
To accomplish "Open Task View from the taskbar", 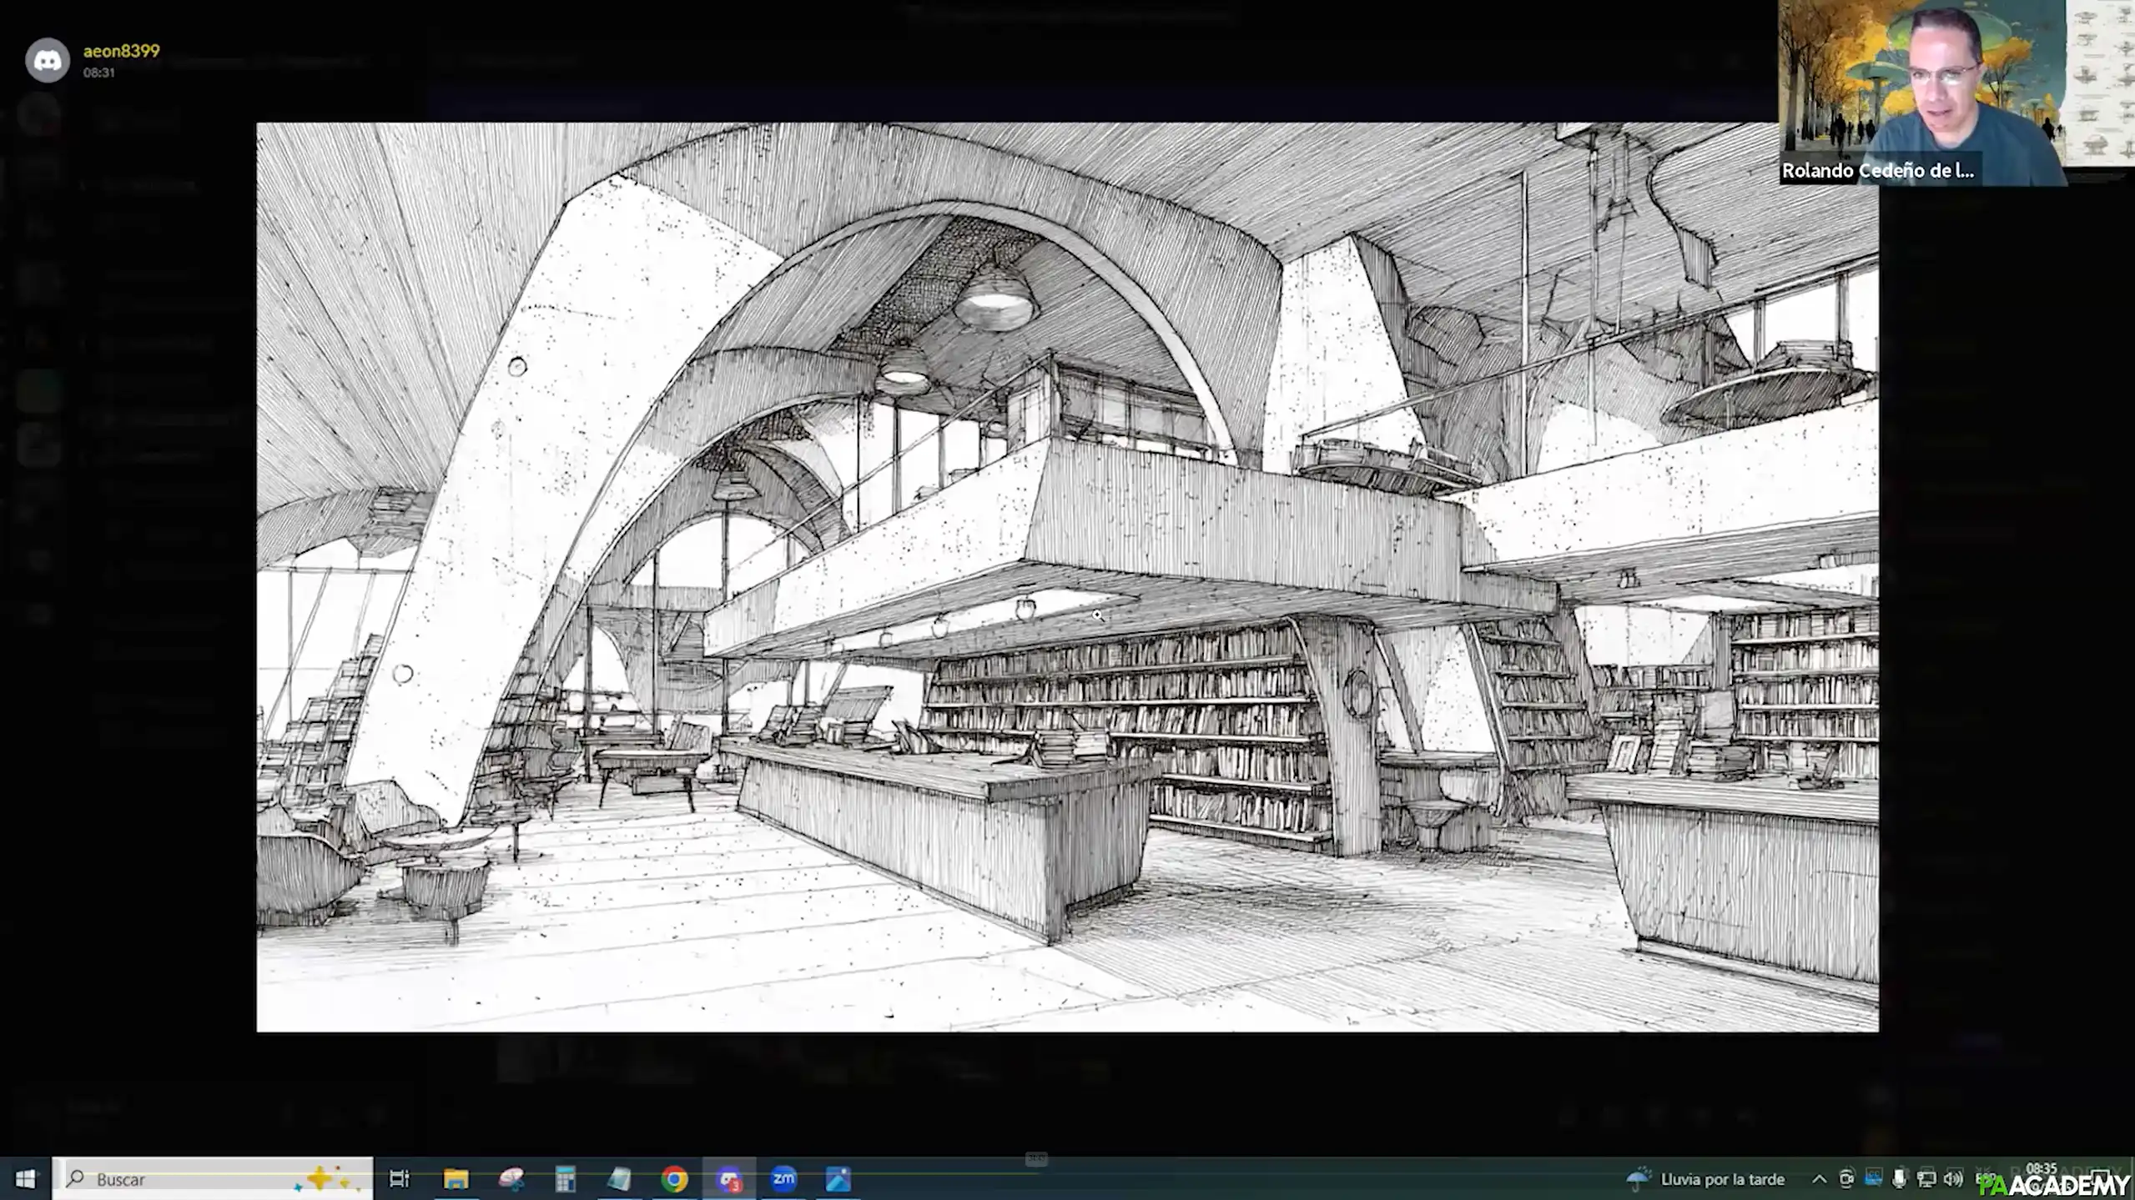I will point(400,1178).
